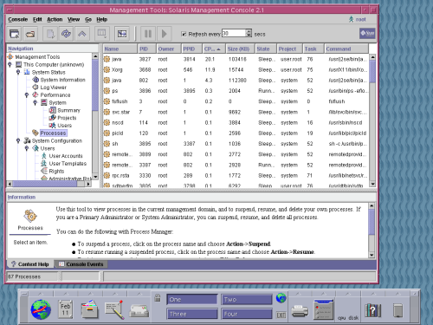Click the process list vertical scrollbar thumb
The height and width of the screenshot is (325, 433).
pos(372,71)
